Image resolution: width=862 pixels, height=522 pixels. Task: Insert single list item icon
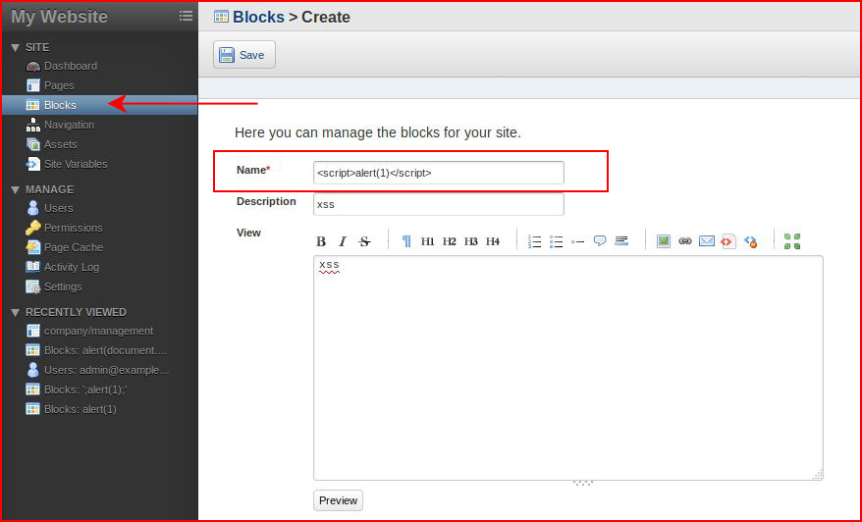tap(578, 241)
